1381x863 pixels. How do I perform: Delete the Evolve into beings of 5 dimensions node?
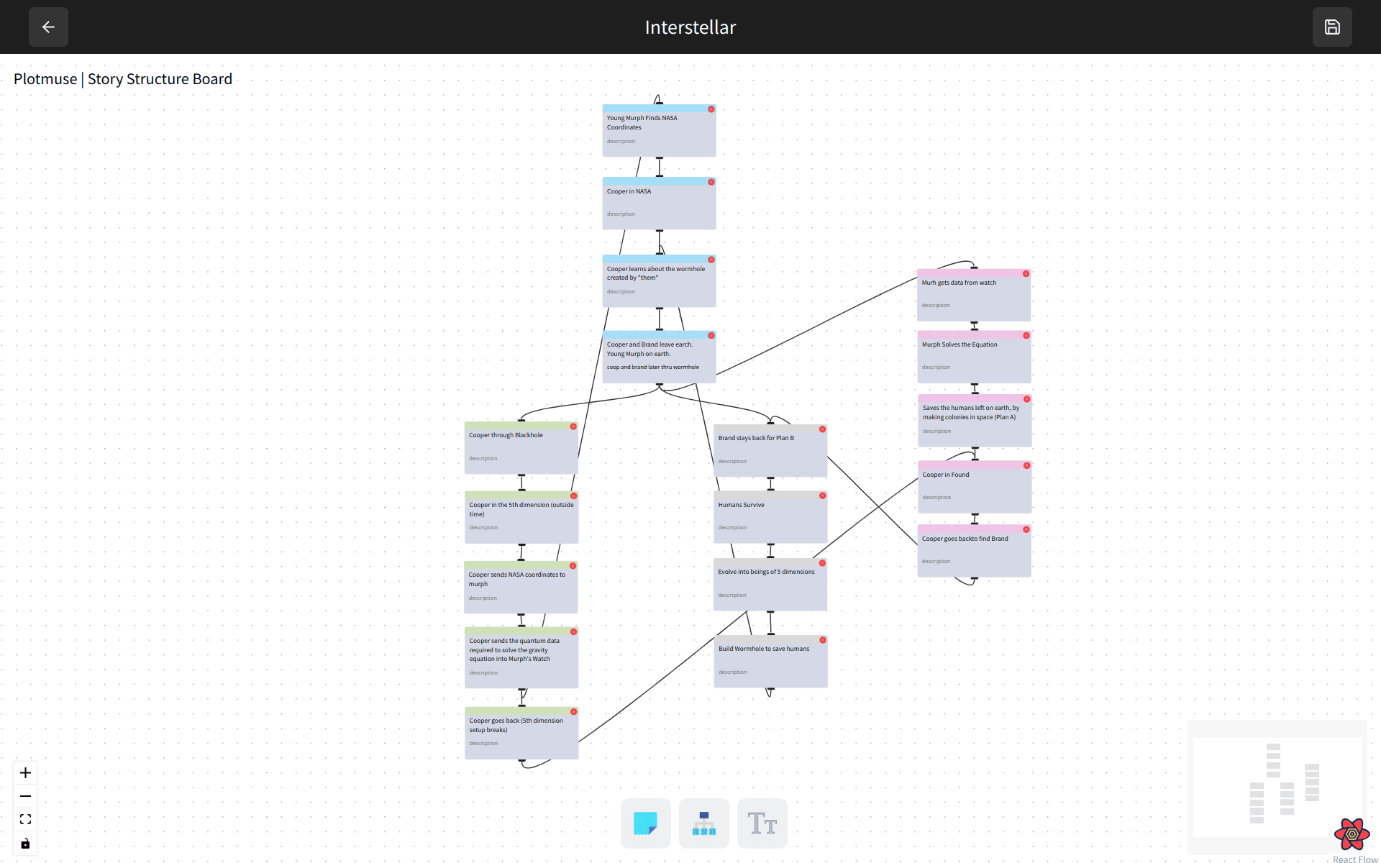click(x=822, y=563)
